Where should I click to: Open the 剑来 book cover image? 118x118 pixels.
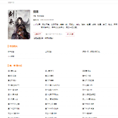coord(19,25)
